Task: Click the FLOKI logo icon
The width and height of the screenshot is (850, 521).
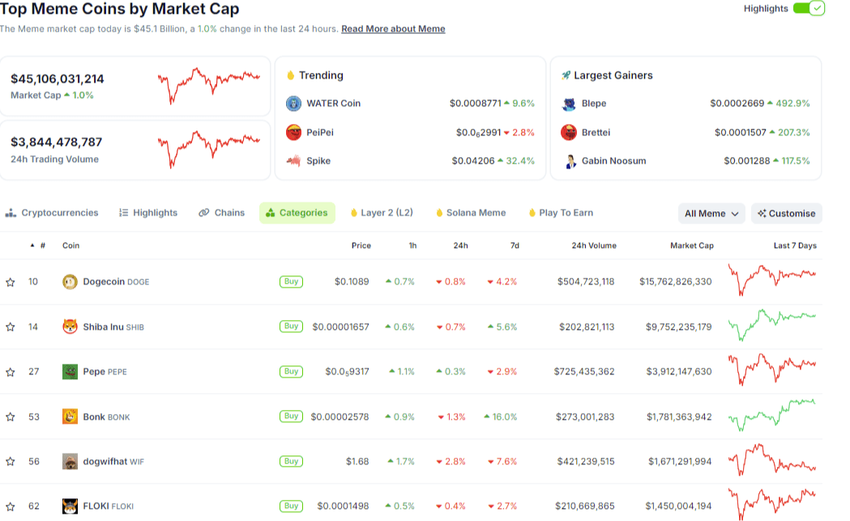Action: click(x=70, y=506)
